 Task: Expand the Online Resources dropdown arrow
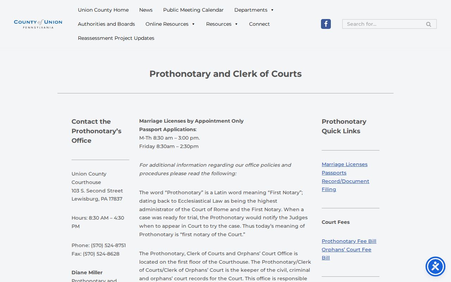click(x=193, y=24)
